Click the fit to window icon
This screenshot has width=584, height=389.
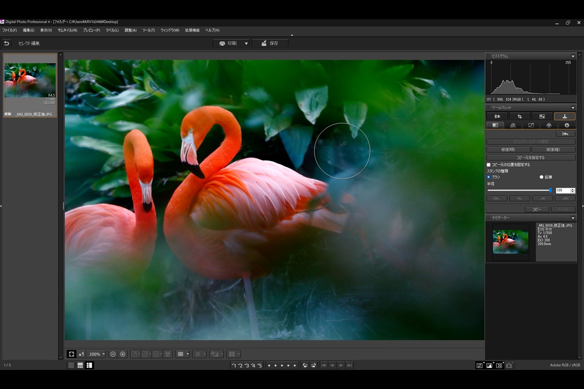coord(72,354)
